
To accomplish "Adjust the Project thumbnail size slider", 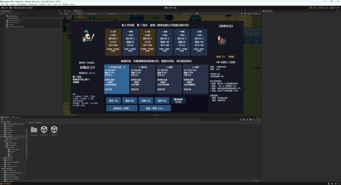I will (x=256, y=181).
